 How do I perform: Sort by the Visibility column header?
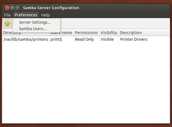click(109, 33)
